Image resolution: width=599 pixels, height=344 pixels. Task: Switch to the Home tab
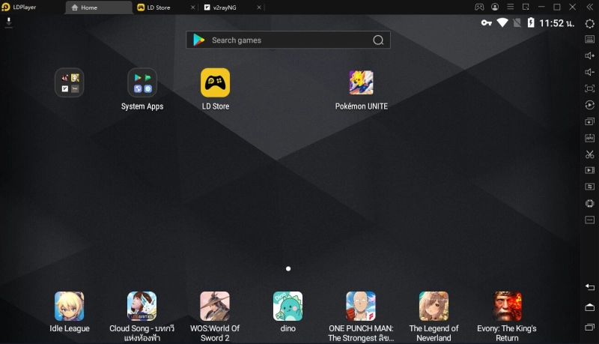99,7
